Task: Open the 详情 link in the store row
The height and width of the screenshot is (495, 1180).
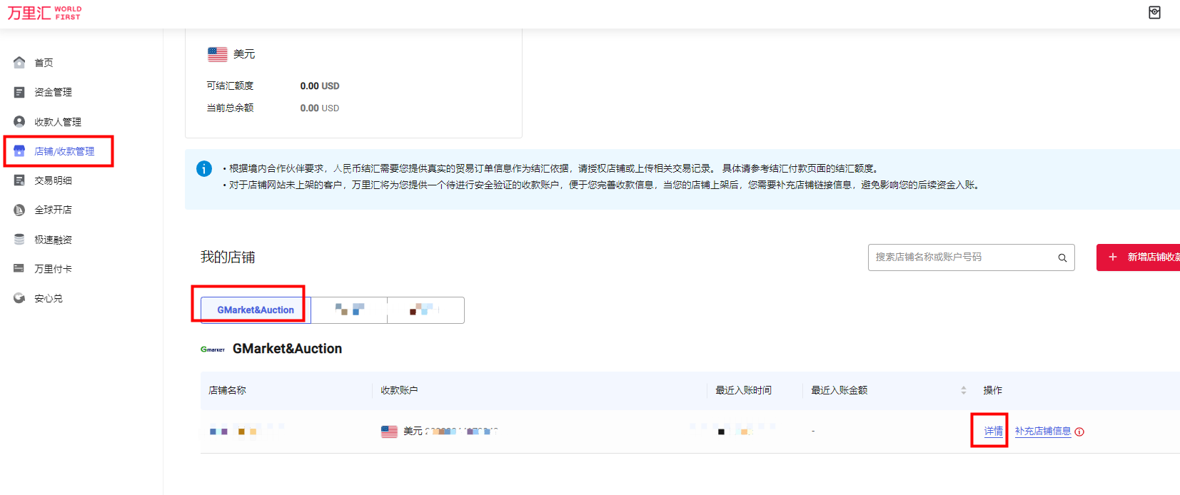Action: pyautogui.click(x=993, y=431)
